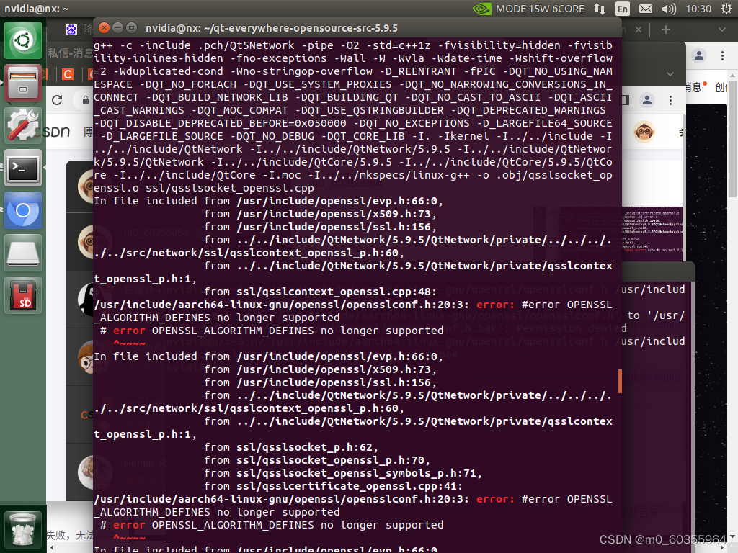This screenshot has width=738, height=553.
Task: Open the Trash in the launcher
Action: click(23, 529)
